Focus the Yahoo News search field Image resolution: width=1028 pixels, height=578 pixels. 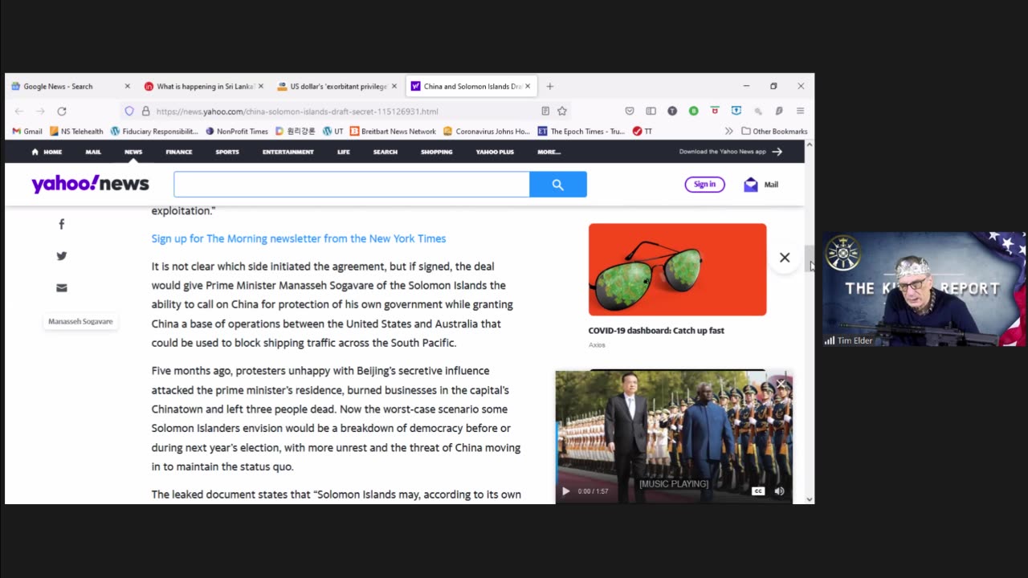tap(352, 185)
